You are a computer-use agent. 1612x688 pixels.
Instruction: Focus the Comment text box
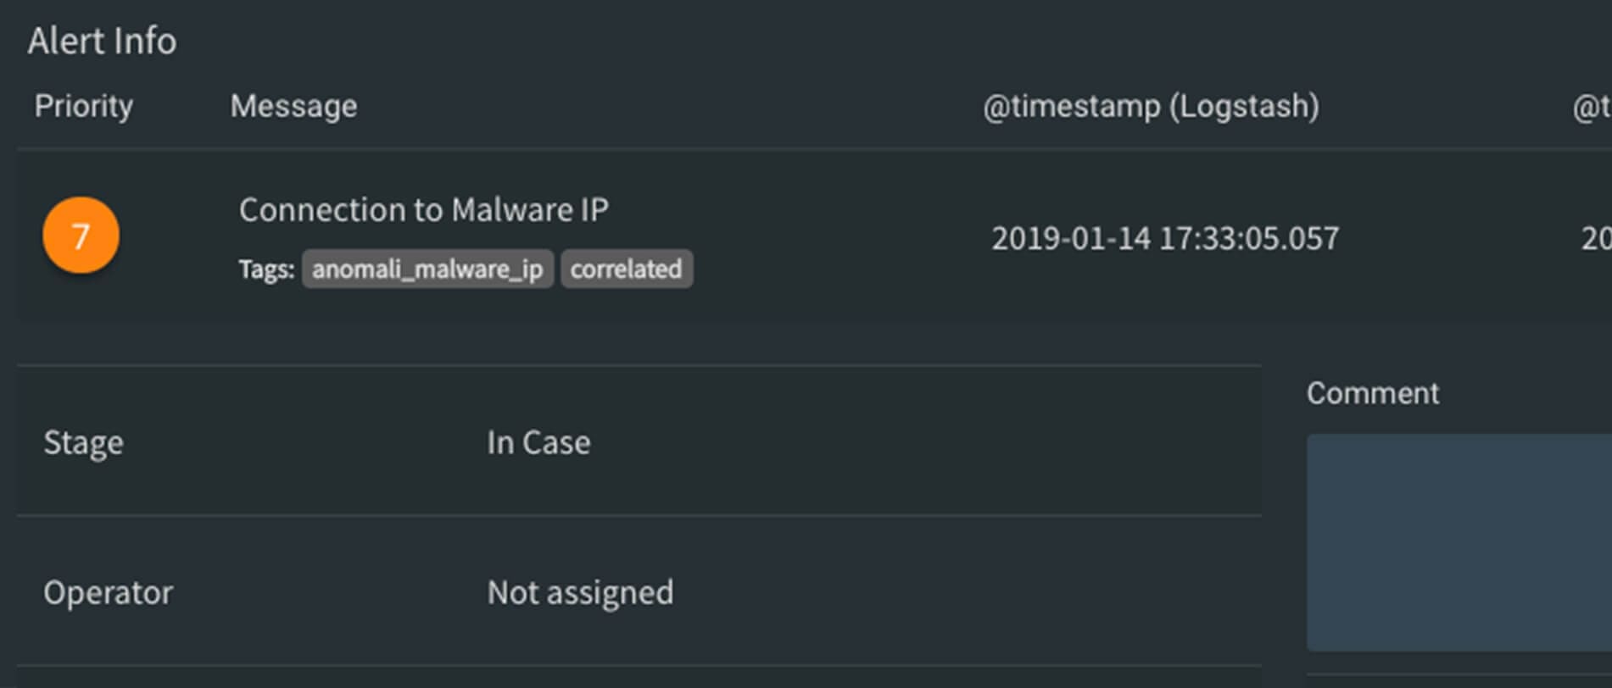point(1459,542)
